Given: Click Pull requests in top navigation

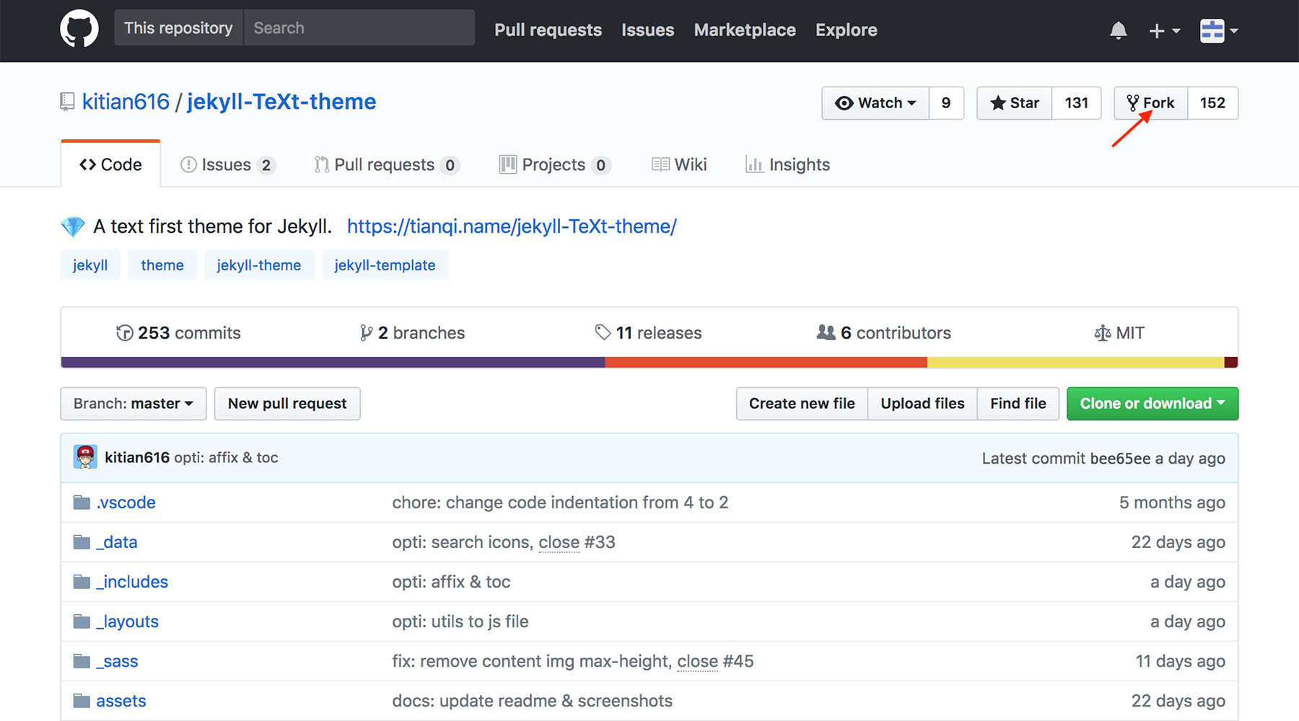Looking at the screenshot, I should coord(548,30).
